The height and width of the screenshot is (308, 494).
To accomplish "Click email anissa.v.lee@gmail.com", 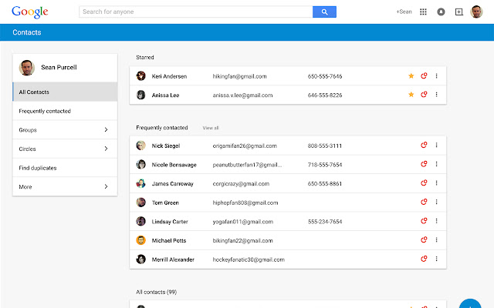I will (x=242, y=95).
